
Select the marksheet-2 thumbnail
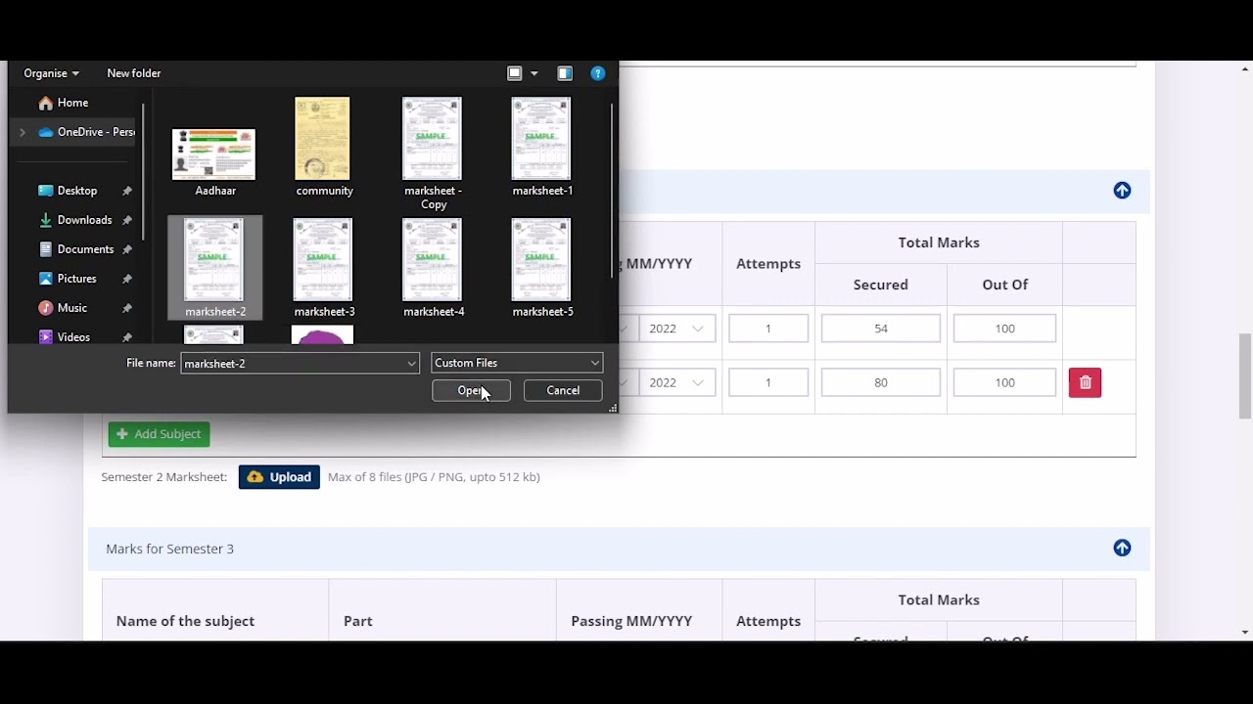pyautogui.click(x=214, y=259)
